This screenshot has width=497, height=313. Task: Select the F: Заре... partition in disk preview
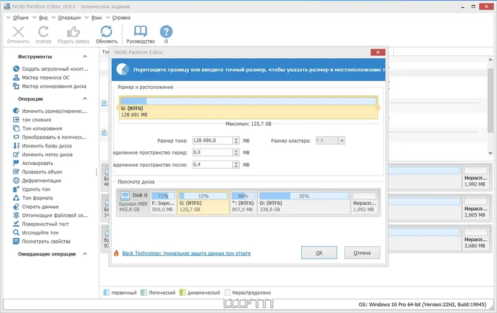point(163,202)
